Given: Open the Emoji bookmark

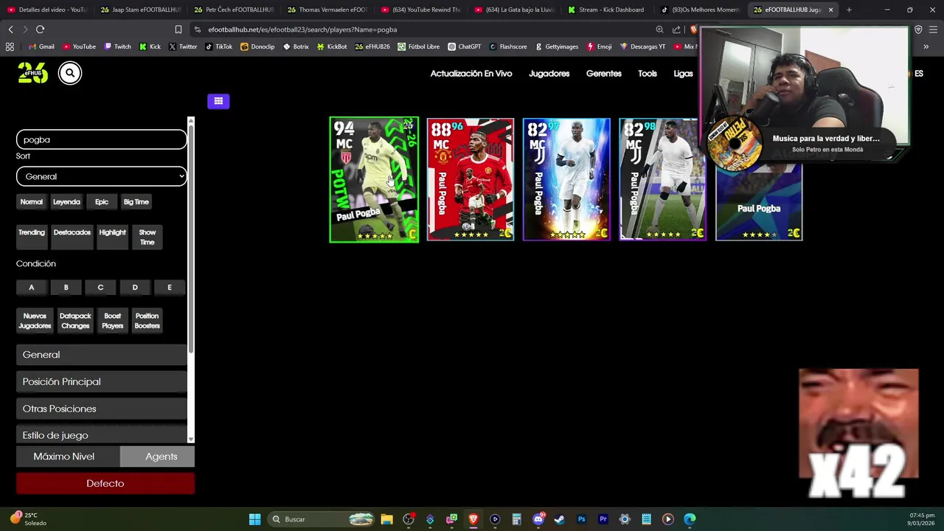Looking at the screenshot, I should click(599, 46).
